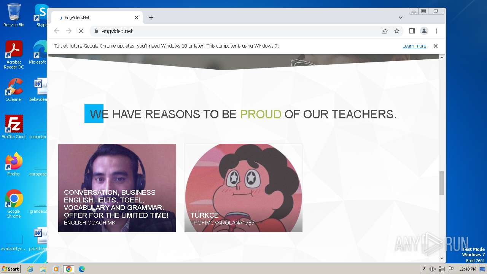Click the page vertical scrollbar thumb
The width and height of the screenshot is (487, 274).
click(442, 183)
